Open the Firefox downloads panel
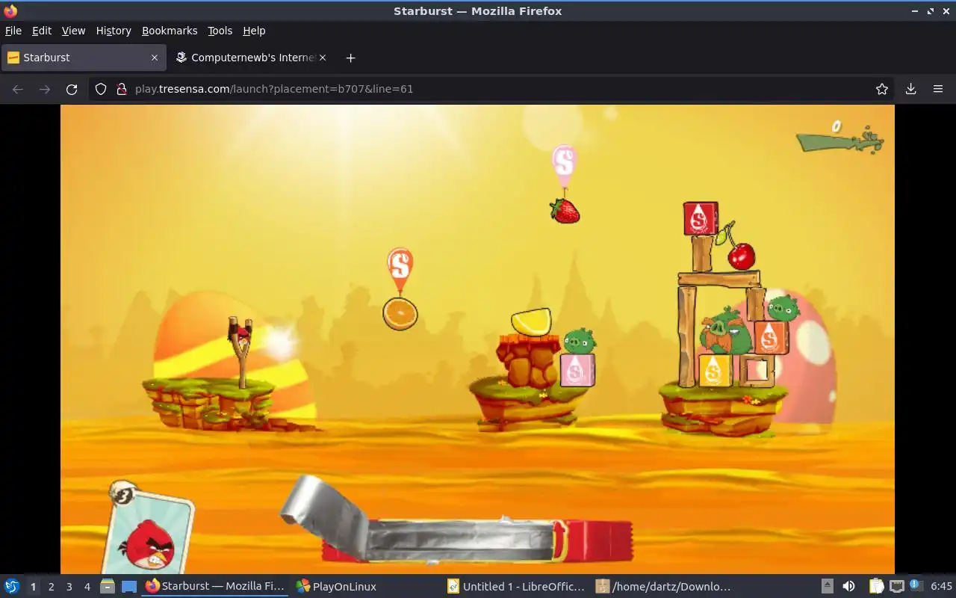Screen dimensions: 956x598 pyautogui.click(x=911, y=89)
